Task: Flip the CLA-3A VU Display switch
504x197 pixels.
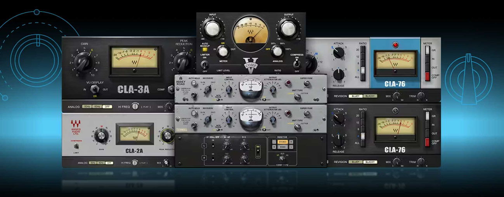Action: point(94,89)
